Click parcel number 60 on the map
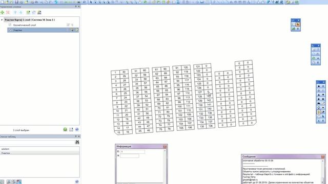 pos(145,71)
